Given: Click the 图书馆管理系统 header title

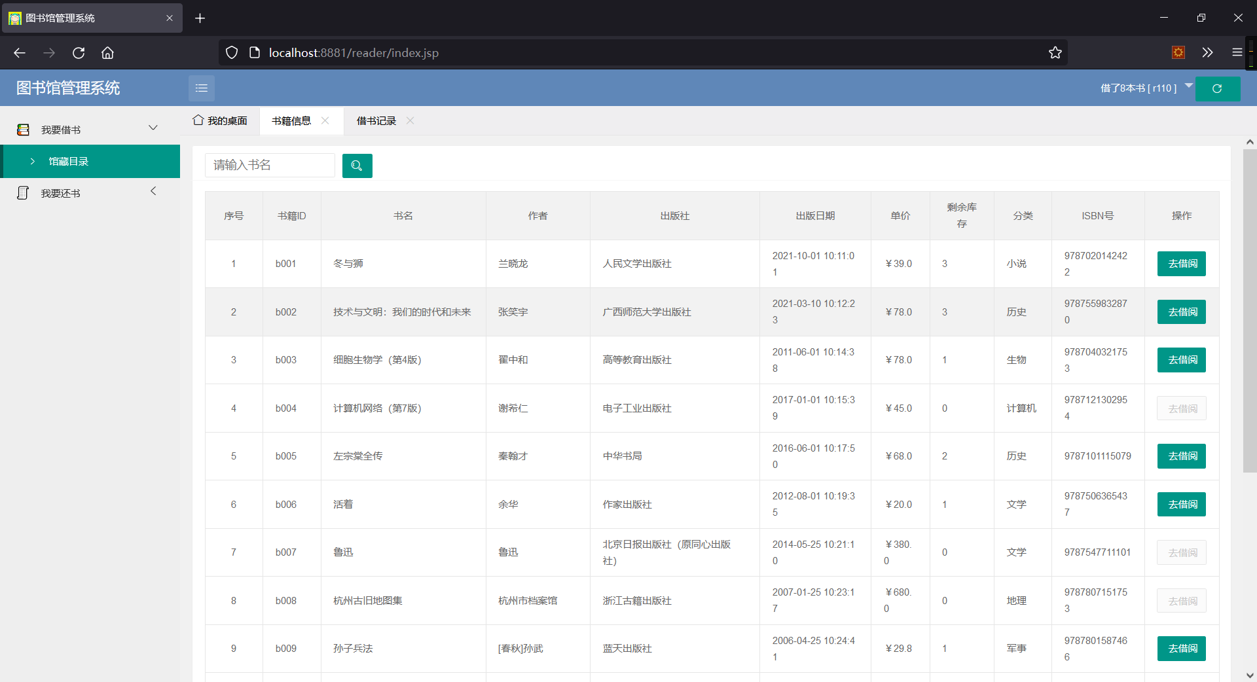Looking at the screenshot, I should coord(68,88).
